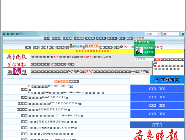Open the dropdown in top-right header

(153, 34)
